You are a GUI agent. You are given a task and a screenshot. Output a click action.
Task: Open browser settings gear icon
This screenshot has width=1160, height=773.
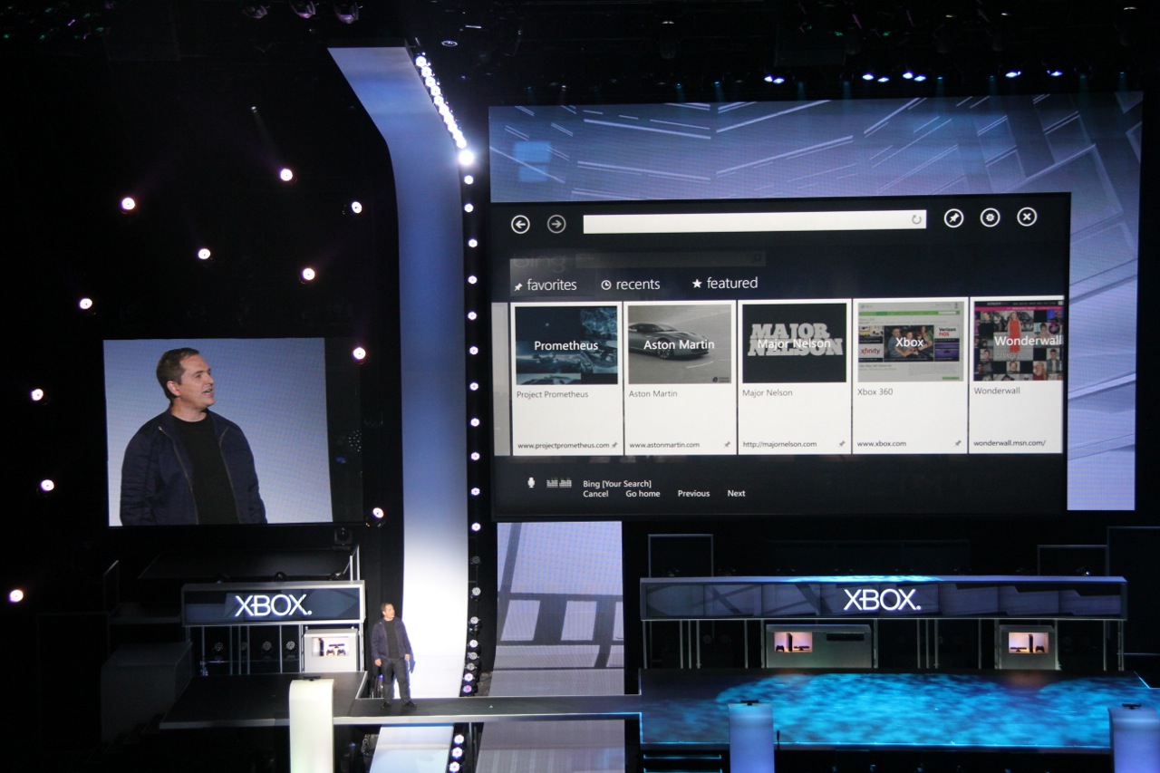[990, 217]
